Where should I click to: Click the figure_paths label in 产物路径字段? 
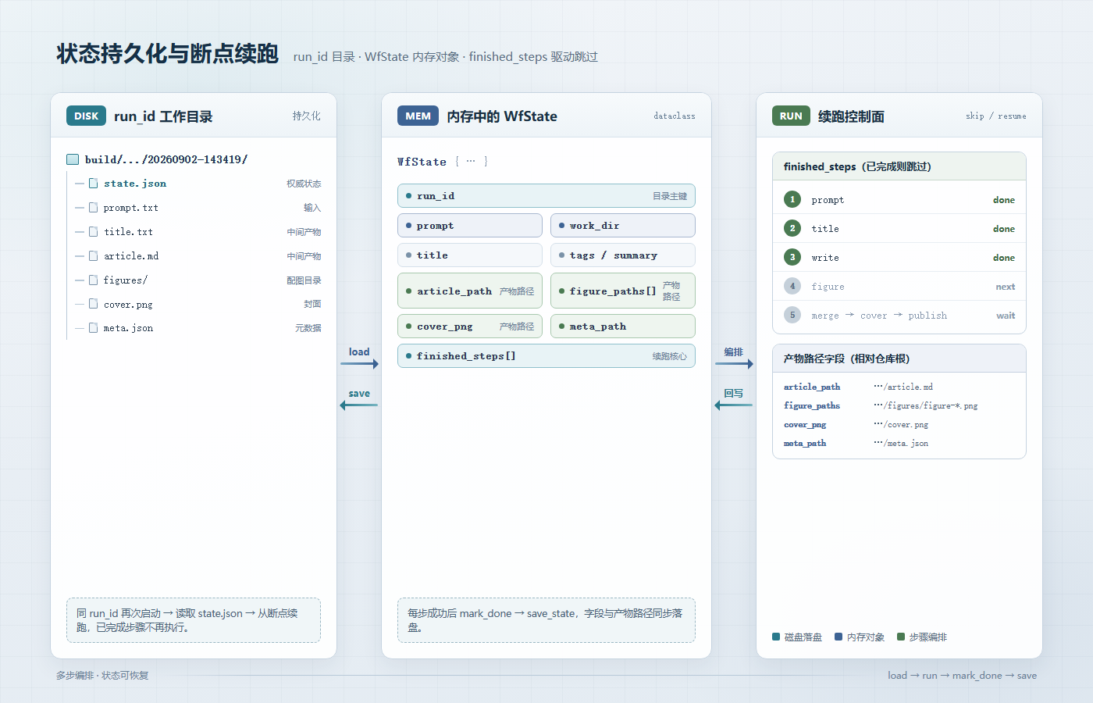pyautogui.click(x=812, y=405)
